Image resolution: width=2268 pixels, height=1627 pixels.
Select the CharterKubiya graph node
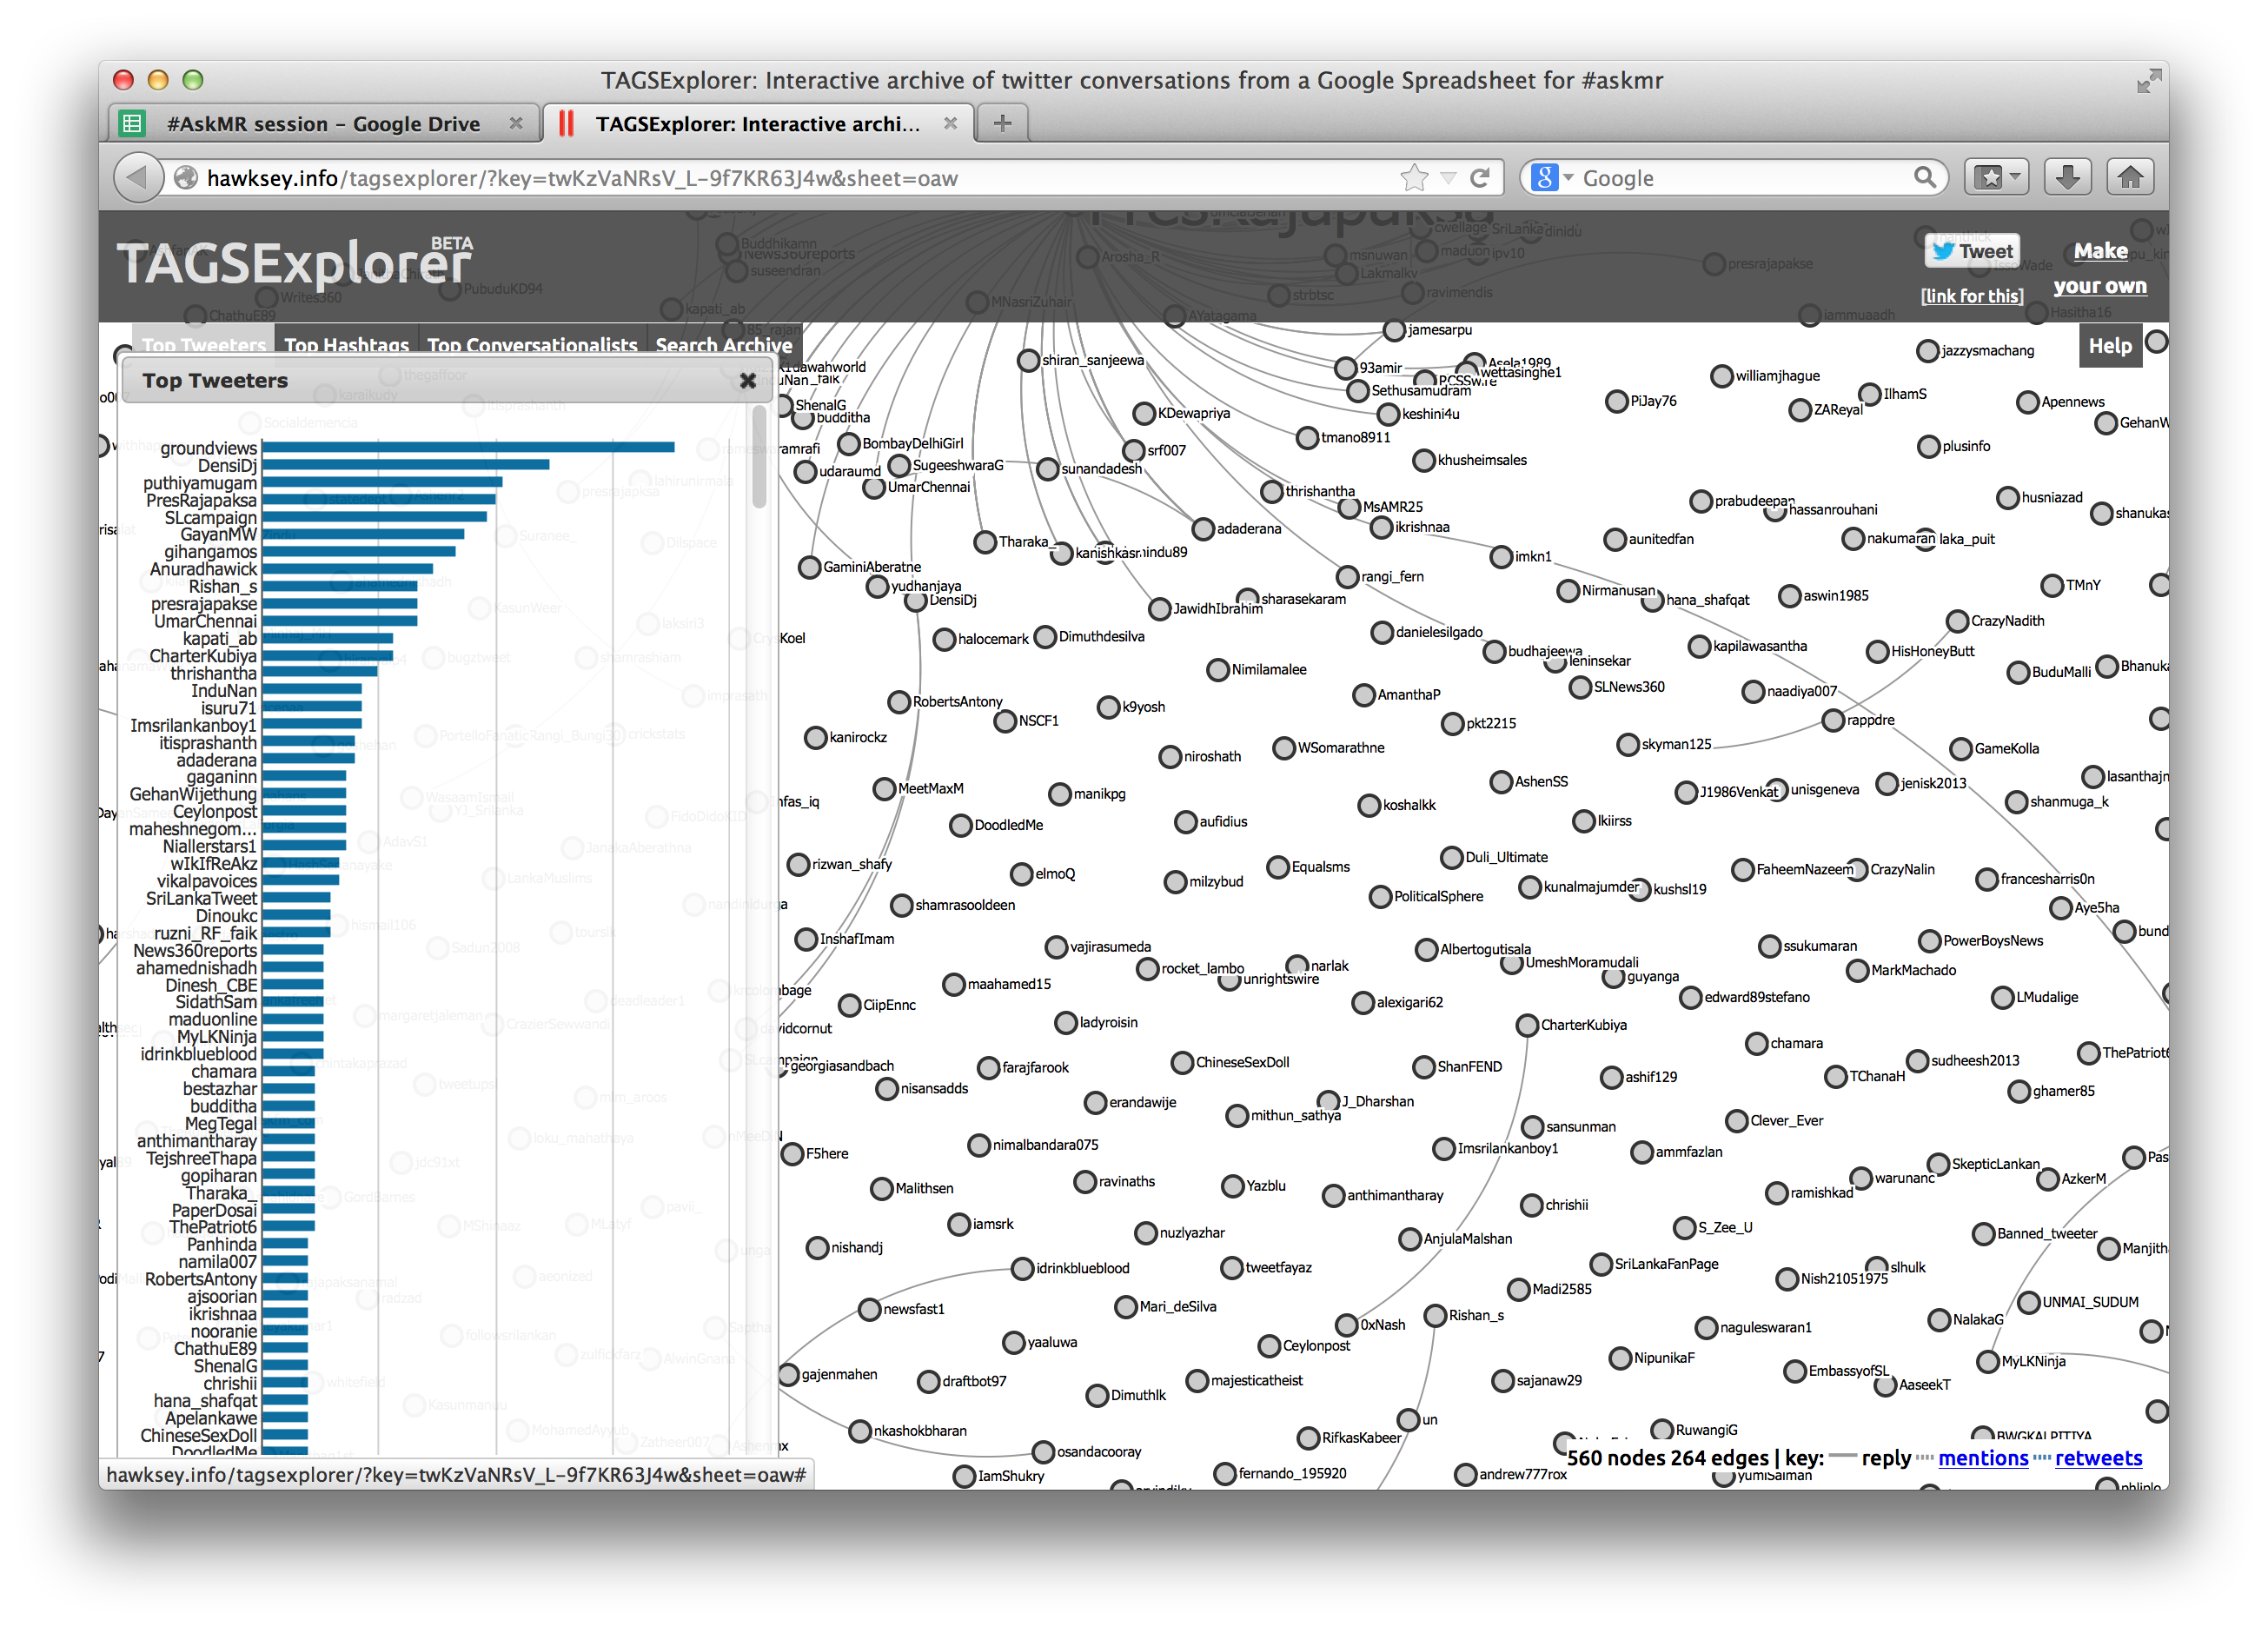1527,1026
